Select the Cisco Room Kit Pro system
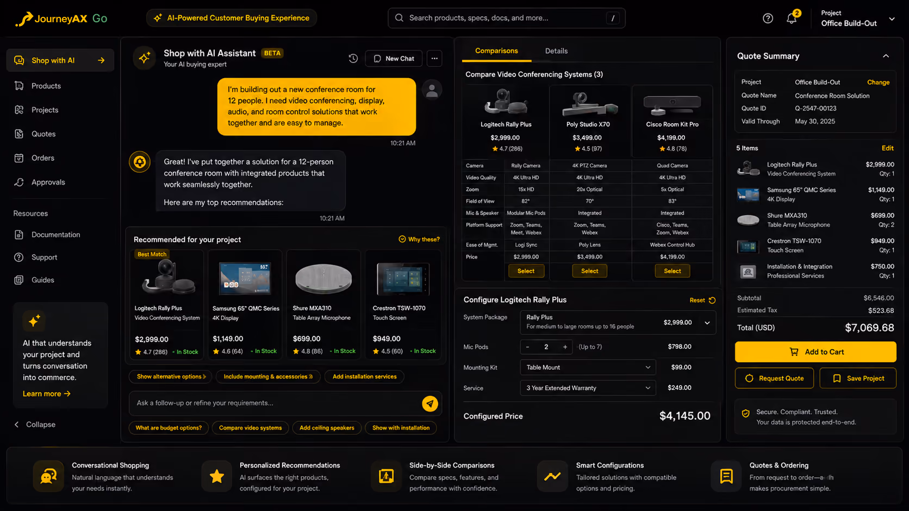Viewport: 909px width, 511px height. (x=673, y=271)
